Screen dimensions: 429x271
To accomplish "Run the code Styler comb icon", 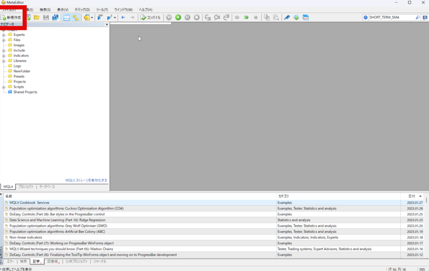I will click(x=287, y=18).
